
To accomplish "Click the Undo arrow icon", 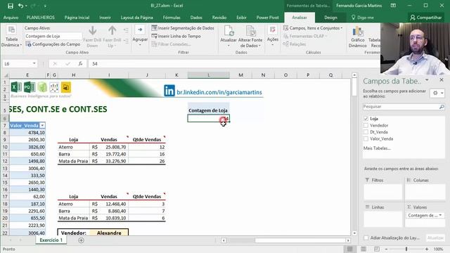I will click(20, 6).
